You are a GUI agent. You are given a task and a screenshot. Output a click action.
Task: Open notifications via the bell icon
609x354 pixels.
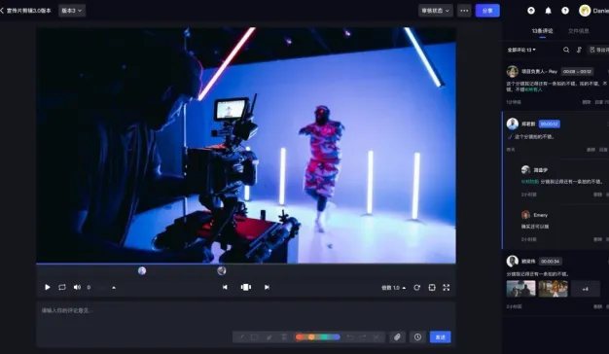coord(548,11)
